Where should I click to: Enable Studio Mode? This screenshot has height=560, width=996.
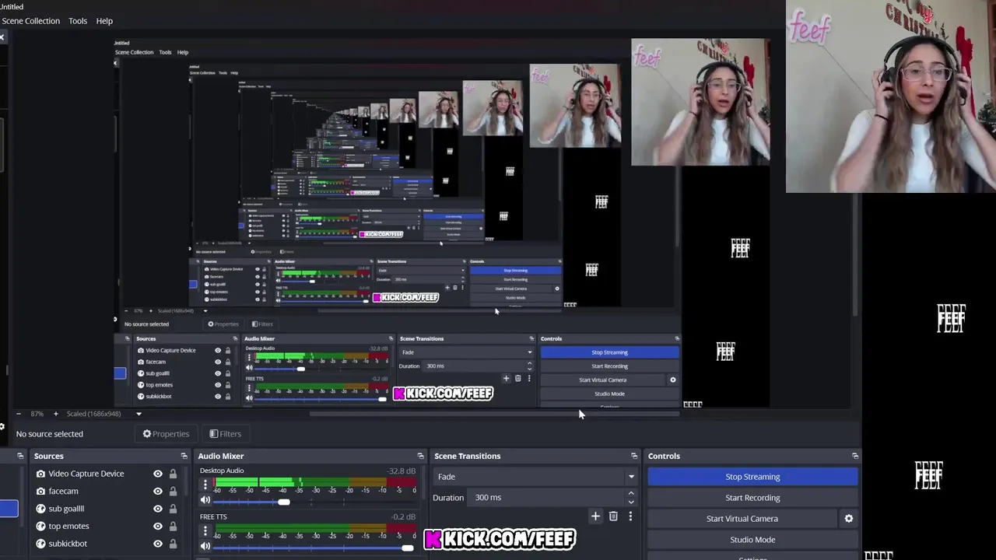[x=752, y=540]
